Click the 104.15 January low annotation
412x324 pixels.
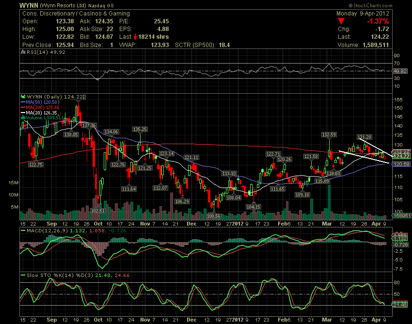(x=254, y=207)
